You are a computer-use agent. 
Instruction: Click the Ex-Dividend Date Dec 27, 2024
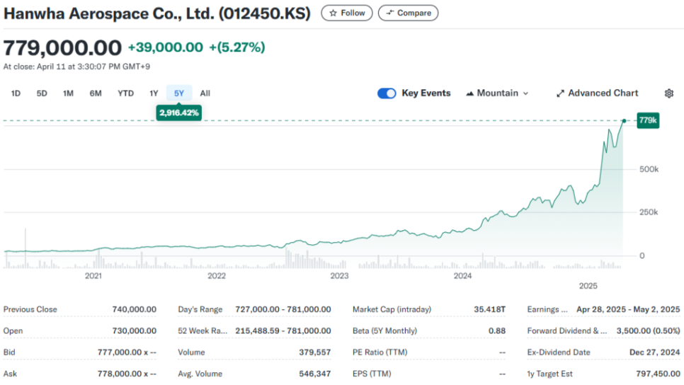pyautogui.click(x=654, y=352)
